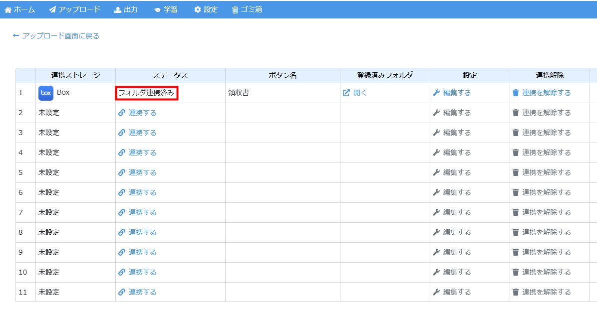Image resolution: width=597 pixels, height=311 pixels.
Task: Click the trash can icon in row 8
Action: pyautogui.click(x=516, y=233)
